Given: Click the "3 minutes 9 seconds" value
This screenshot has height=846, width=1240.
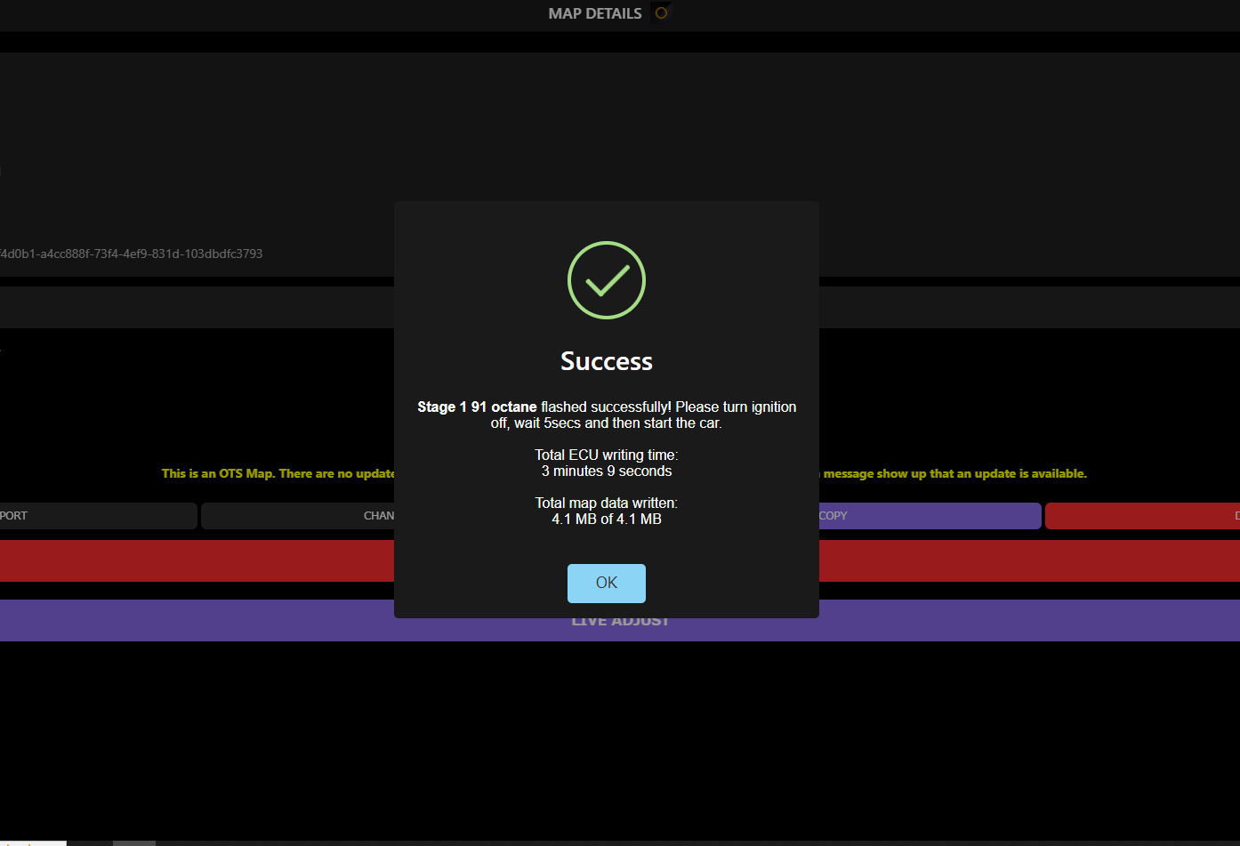Looking at the screenshot, I should (607, 471).
